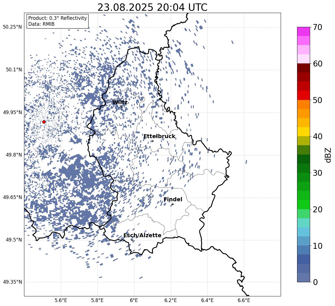The width and height of the screenshot is (335, 306).
Task: Click the 40 tick on colorbar
Action: coord(317,136)
